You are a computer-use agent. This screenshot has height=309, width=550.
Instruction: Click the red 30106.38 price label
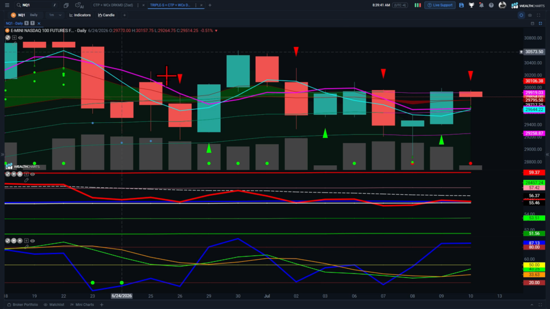click(534, 81)
